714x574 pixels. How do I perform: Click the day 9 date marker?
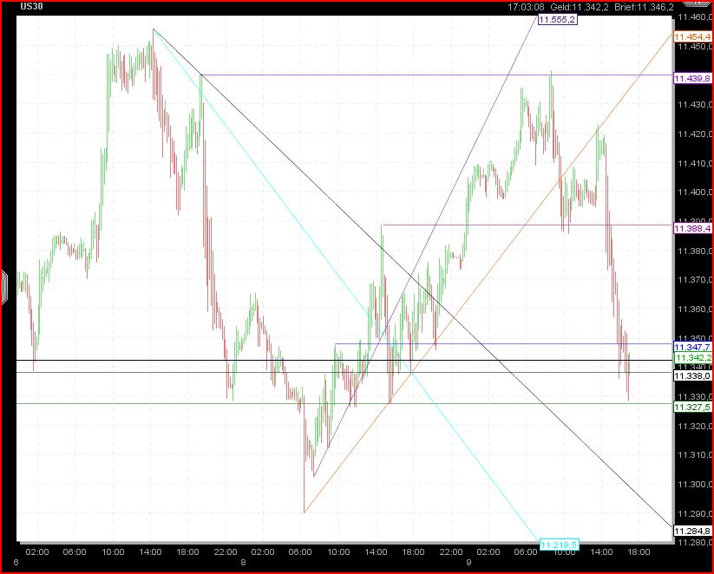click(468, 563)
